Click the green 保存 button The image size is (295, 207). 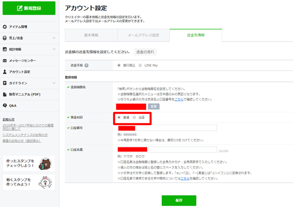[179, 200]
